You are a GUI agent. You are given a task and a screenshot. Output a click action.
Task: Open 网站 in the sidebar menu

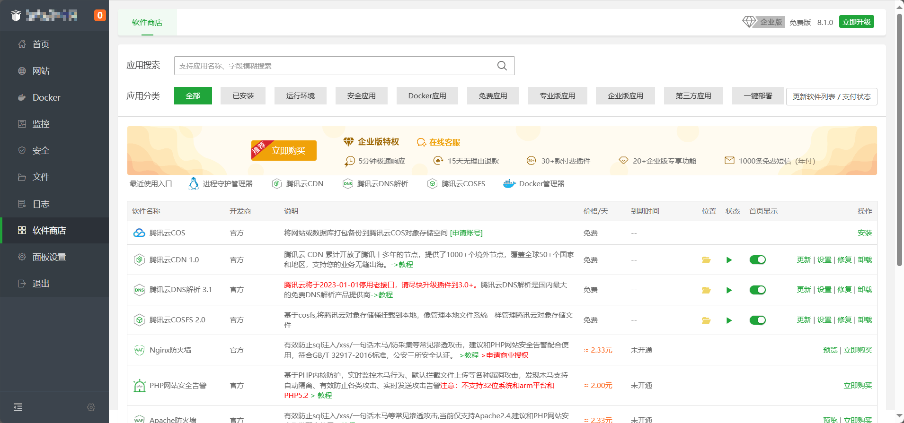point(41,71)
